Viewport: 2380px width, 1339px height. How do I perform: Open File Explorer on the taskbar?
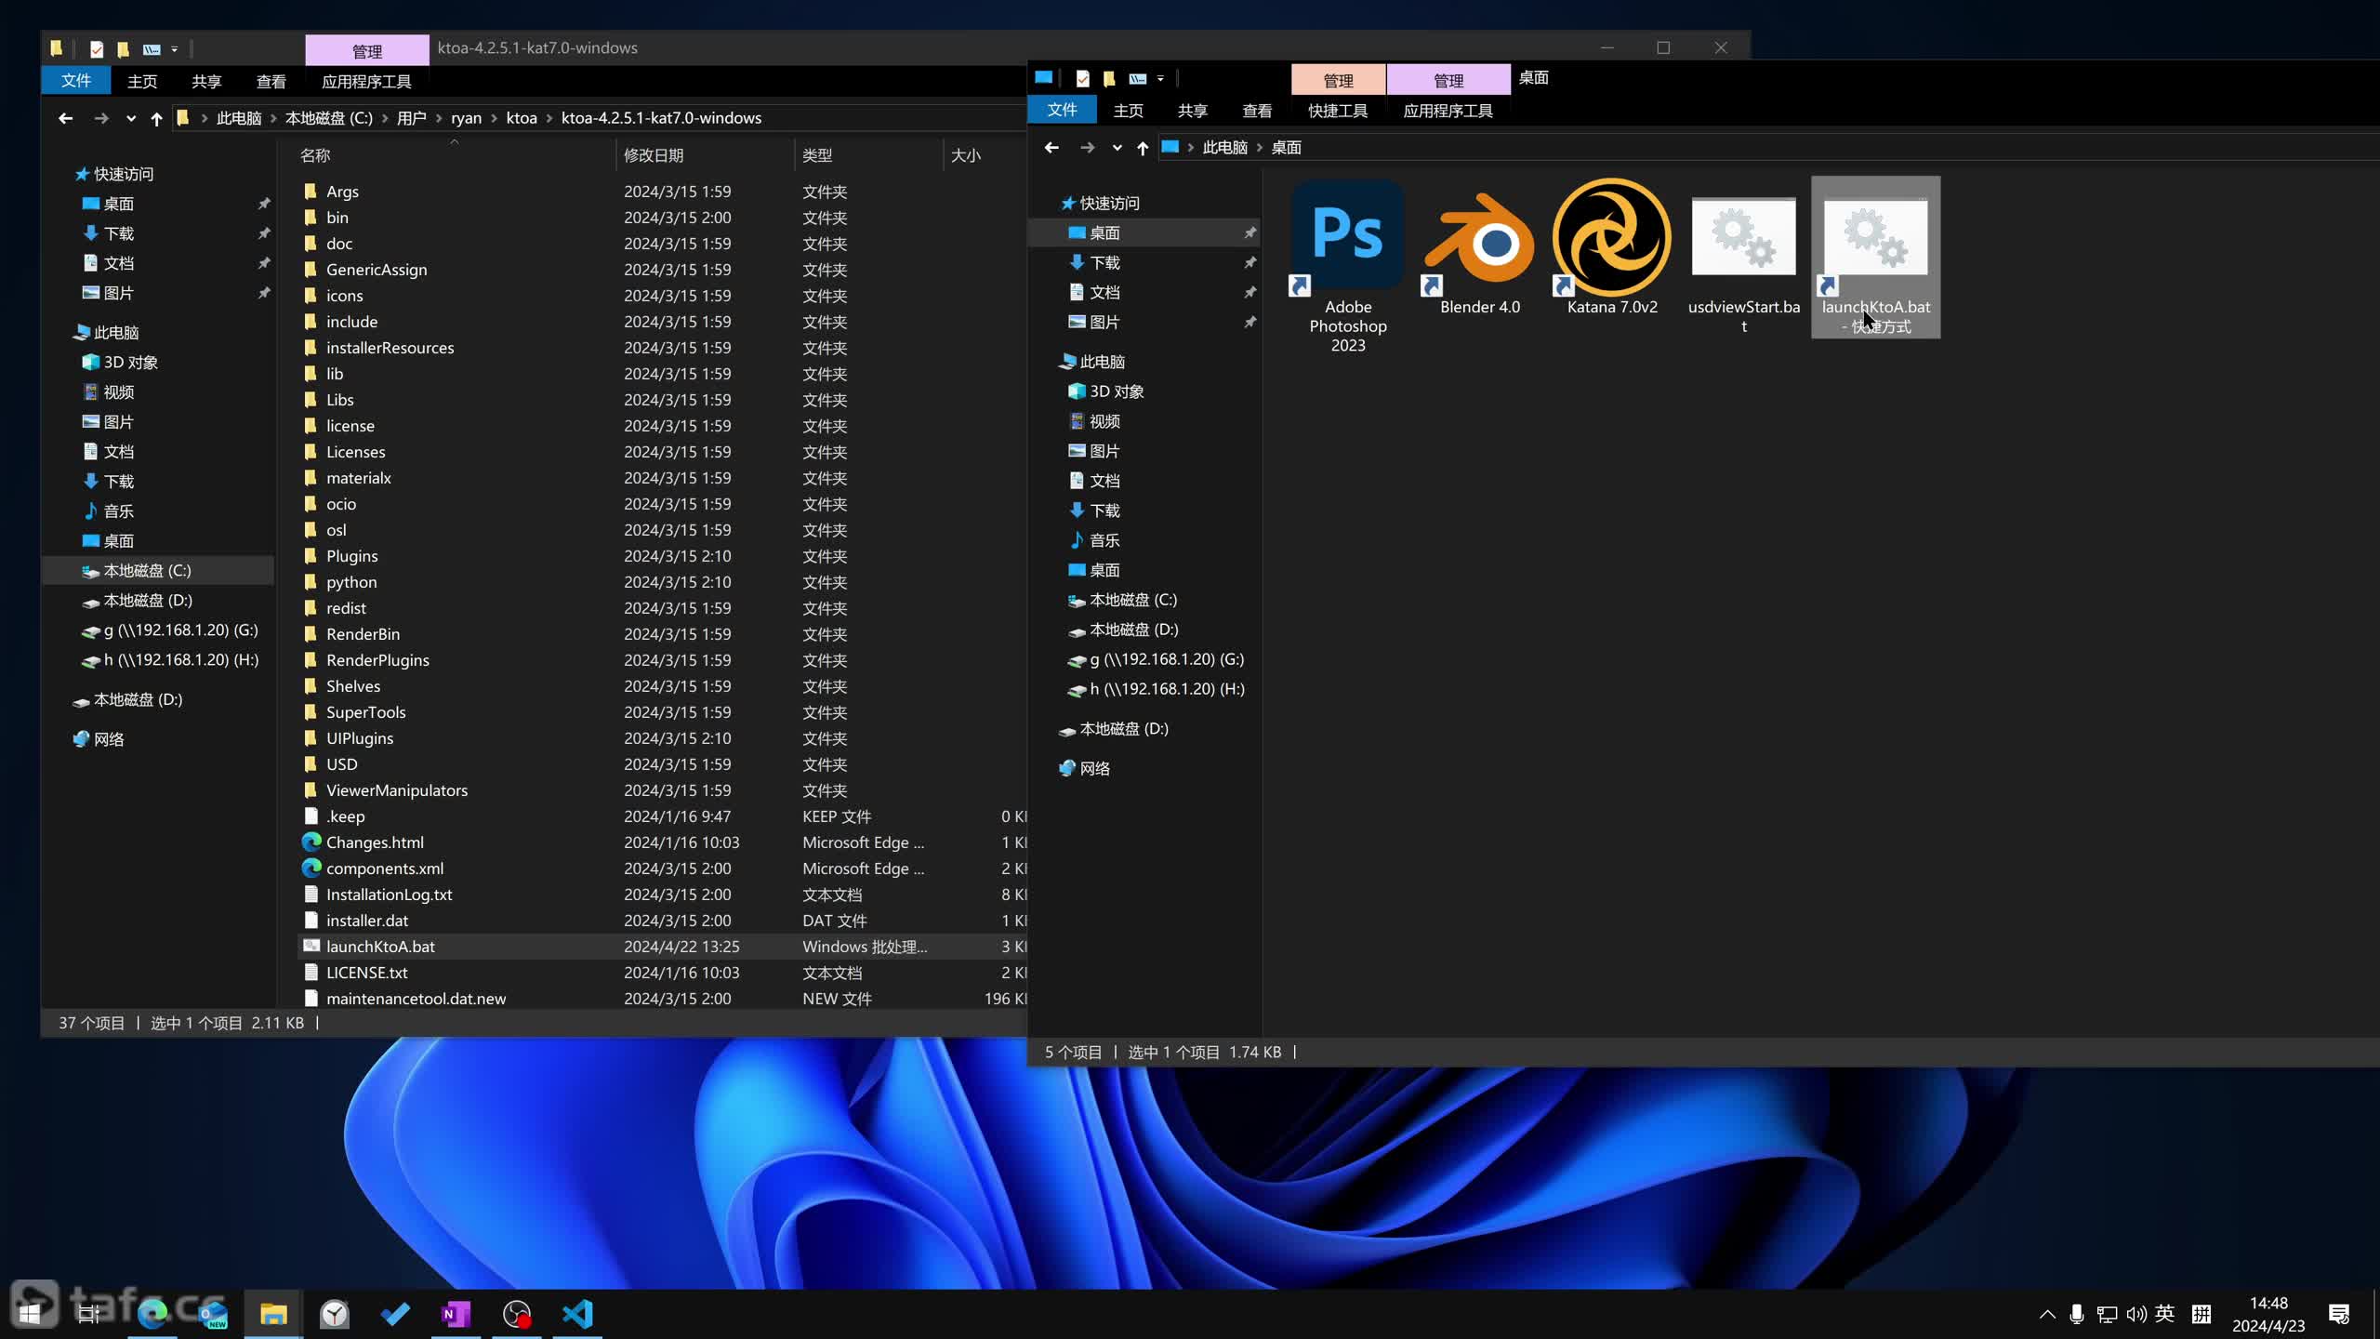(x=273, y=1314)
